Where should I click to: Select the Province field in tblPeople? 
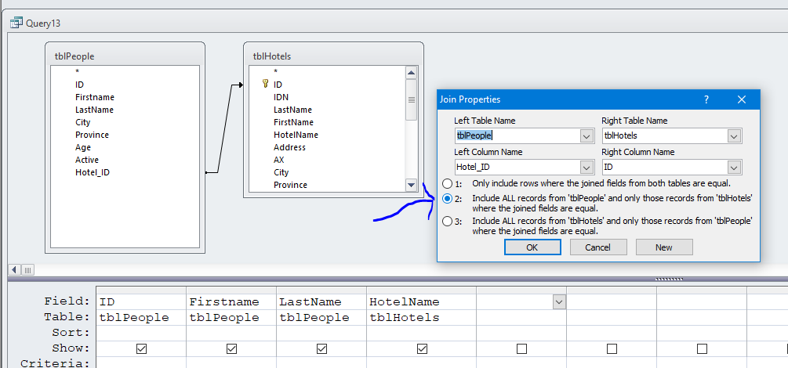(92, 135)
